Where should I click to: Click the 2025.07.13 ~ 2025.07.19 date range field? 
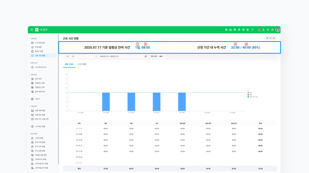coord(121,56)
